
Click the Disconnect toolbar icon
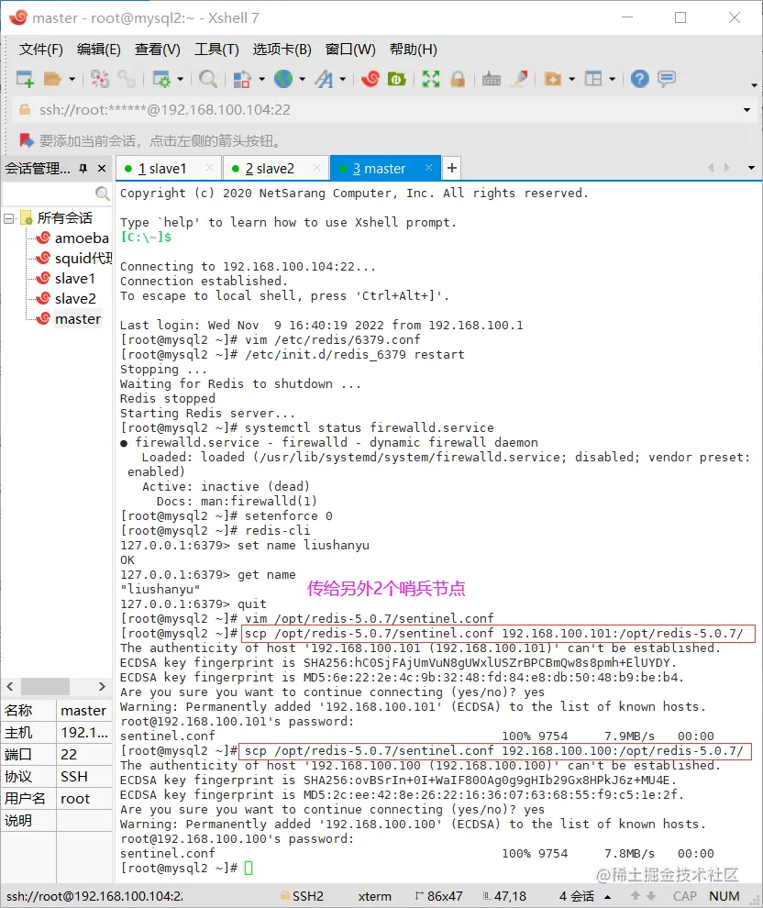click(x=100, y=79)
